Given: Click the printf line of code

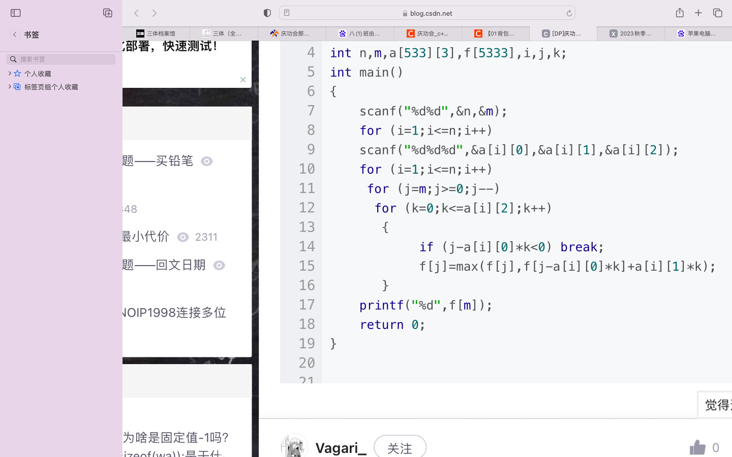Looking at the screenshot, I should (x=426, y=305).
